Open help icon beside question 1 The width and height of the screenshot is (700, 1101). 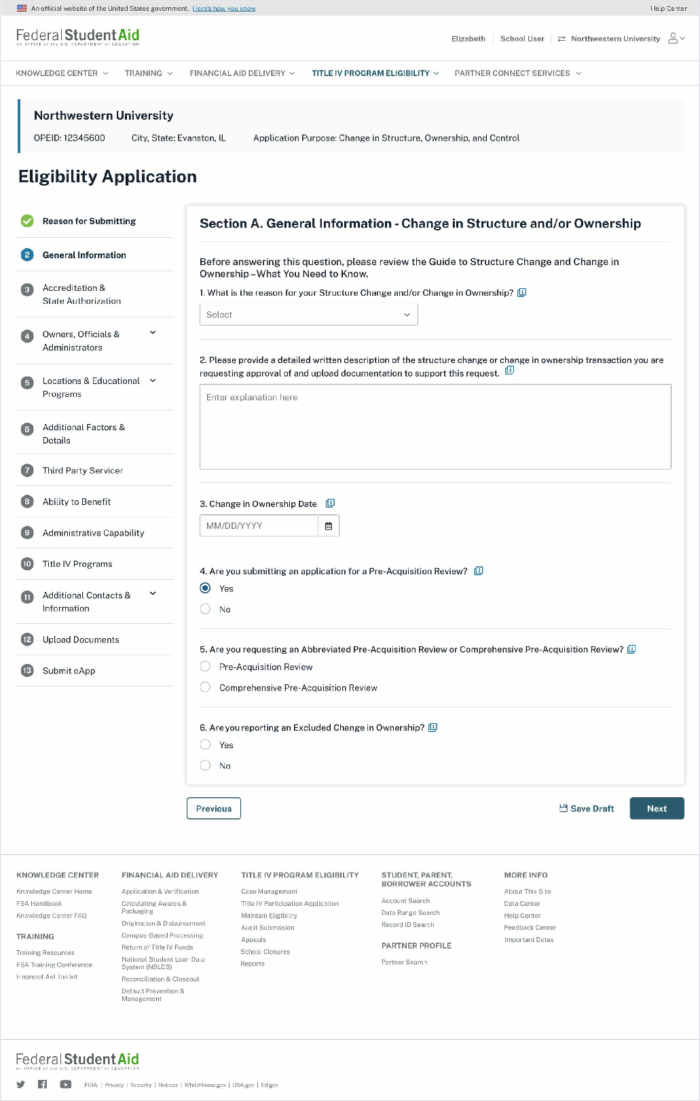click(521, 293)
